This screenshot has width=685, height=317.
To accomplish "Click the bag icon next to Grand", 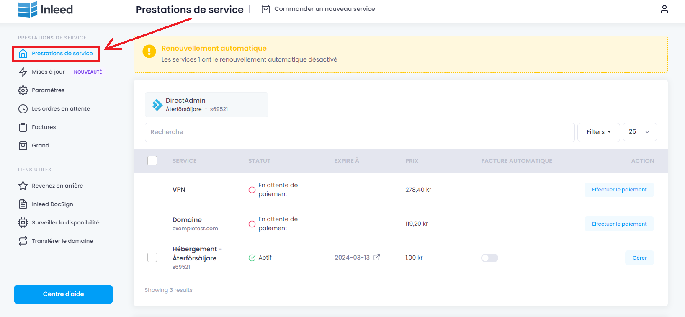I will tap(23, 146).
